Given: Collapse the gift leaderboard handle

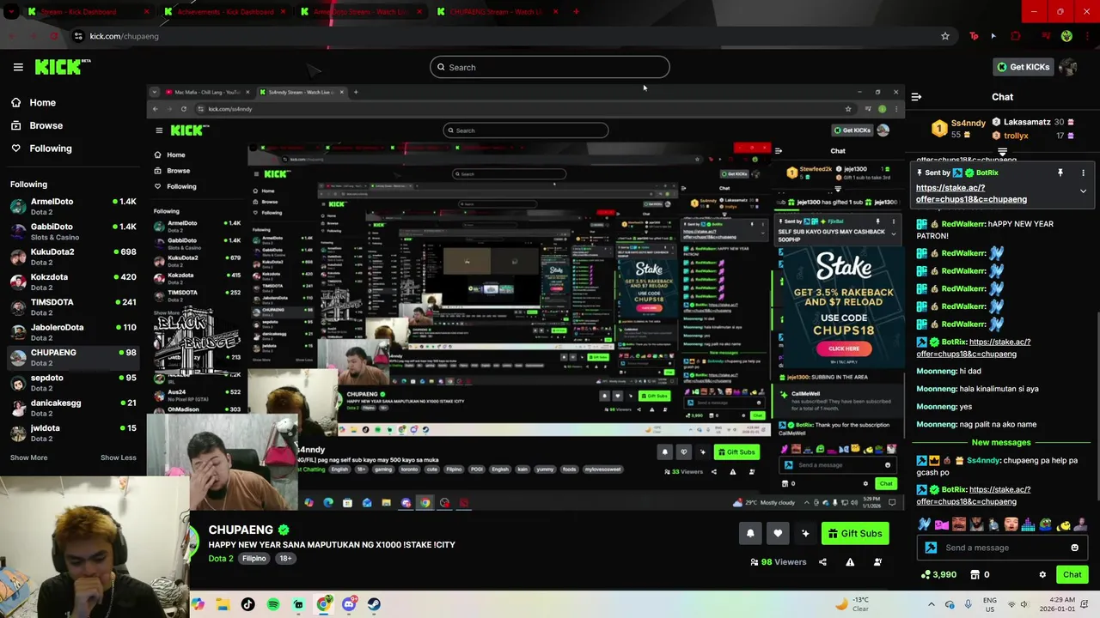Looking at the screenshot, I should (1002, 151).
